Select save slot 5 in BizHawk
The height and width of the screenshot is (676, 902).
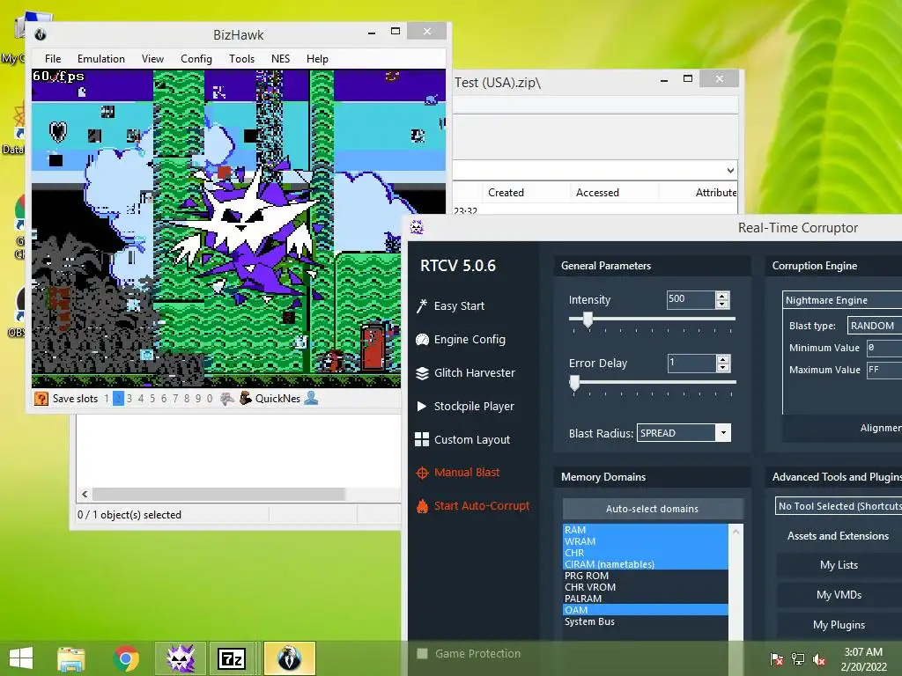pos(152,399)
